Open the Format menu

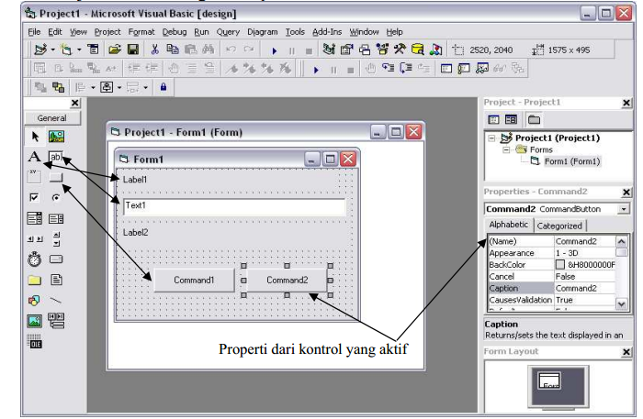point(141,32)
